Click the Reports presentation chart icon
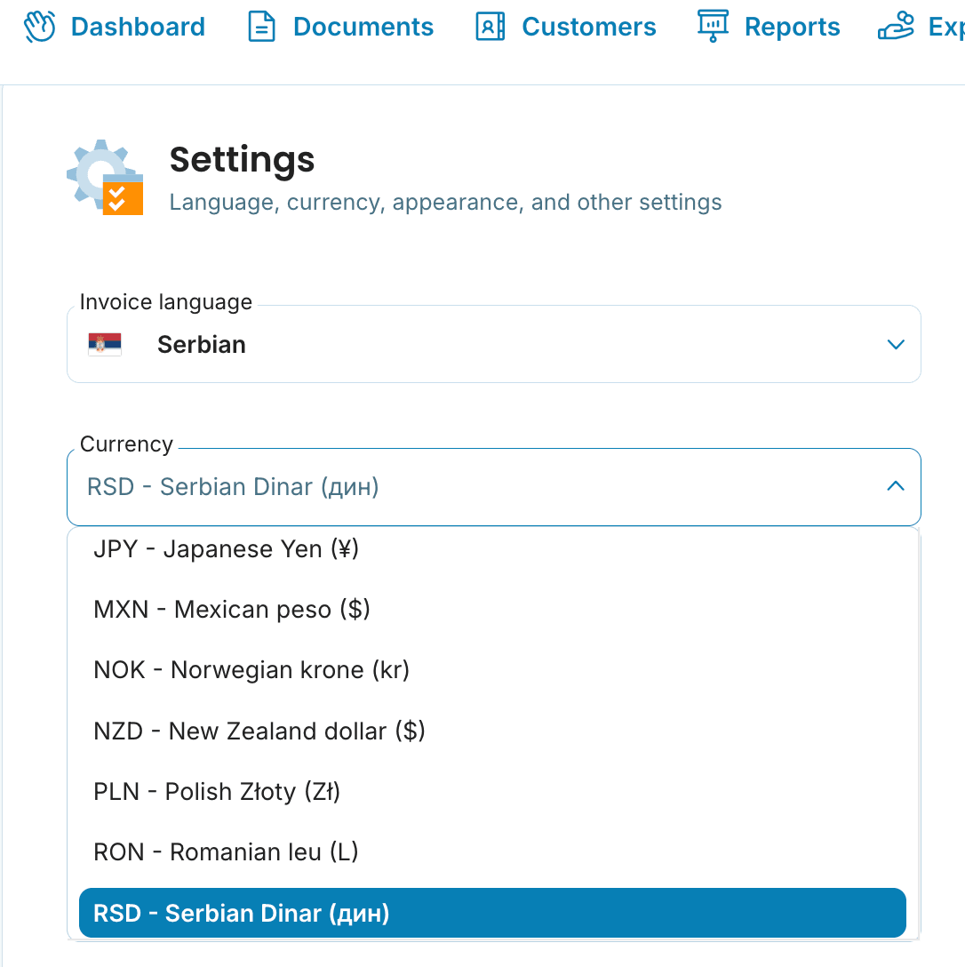This screenshot has width=965, height=967. pos(713,27)
